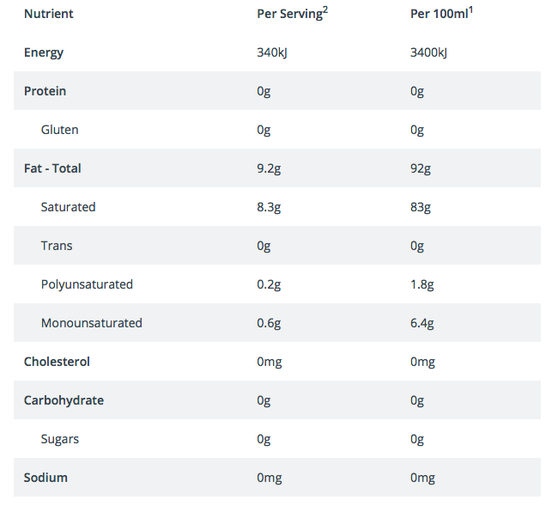
Task: Click the Trans sub-row label
Action: tap(57, 246)
